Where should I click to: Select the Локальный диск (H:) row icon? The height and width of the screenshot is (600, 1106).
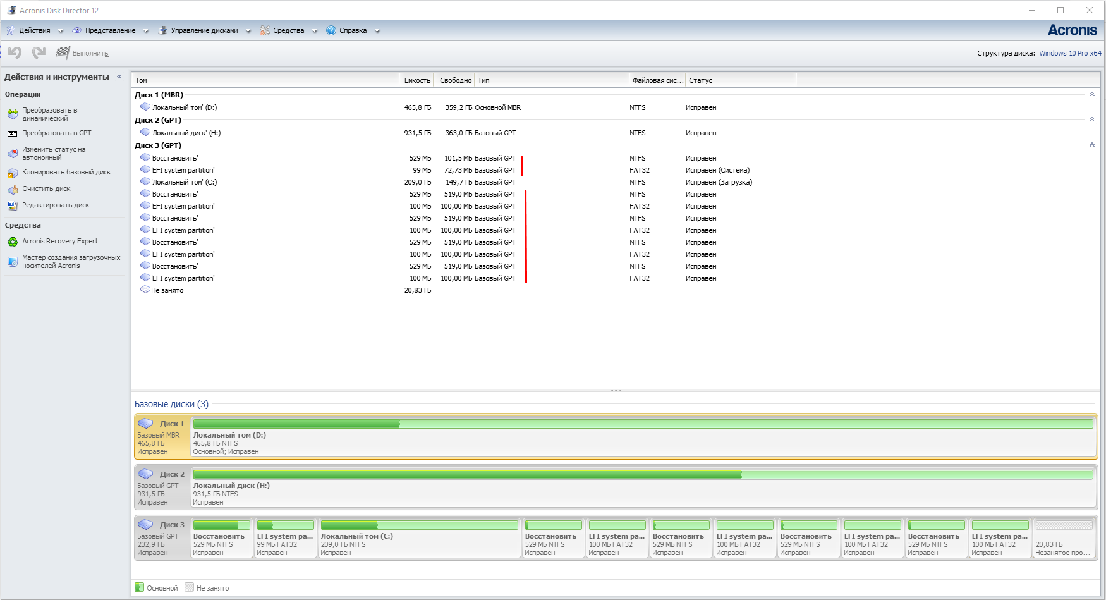click(x=145, y=132)
